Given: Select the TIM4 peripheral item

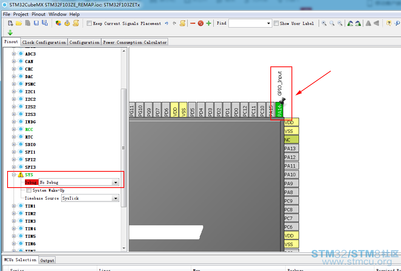Looking at the screenshot, I should point(30,229).
